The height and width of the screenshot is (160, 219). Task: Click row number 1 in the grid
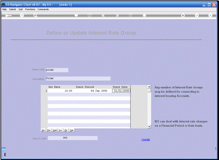tap(46, 91)
